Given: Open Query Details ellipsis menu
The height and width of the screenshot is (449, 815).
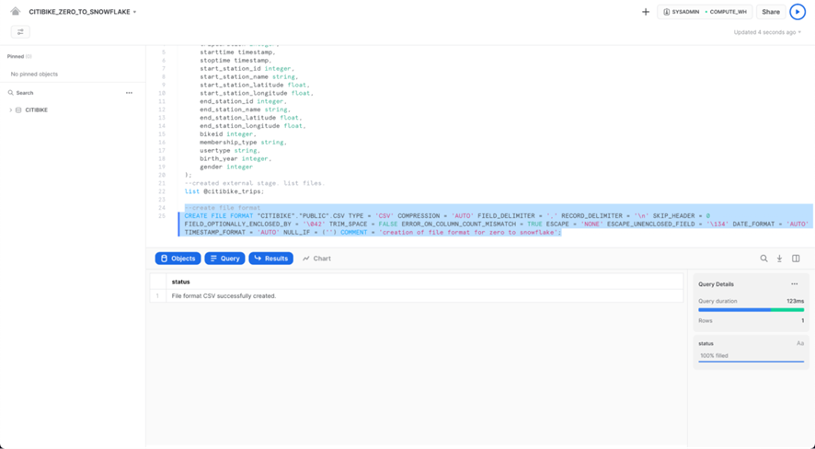Looking at the screenshot, I should click(795, 284).
